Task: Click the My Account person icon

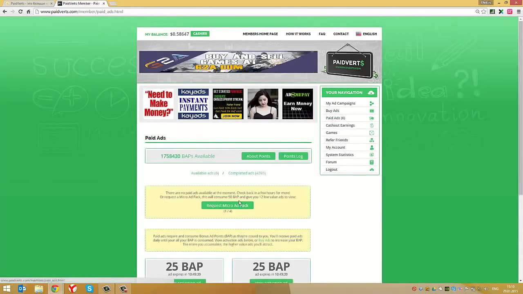Action: pyautogui.click(x=371, y=147)
